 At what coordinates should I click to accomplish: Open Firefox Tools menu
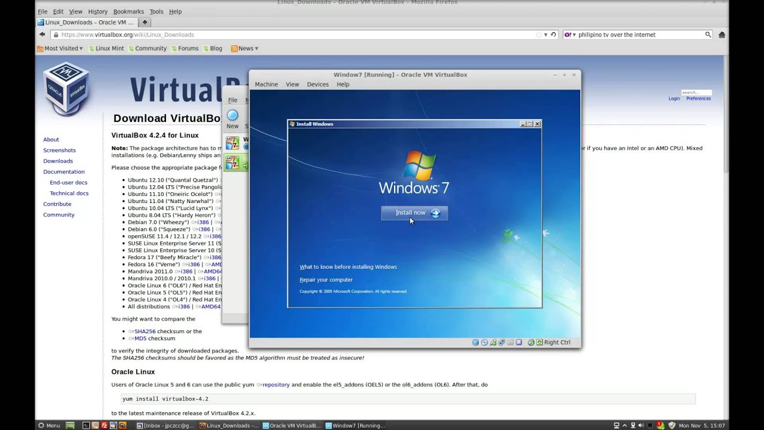click(x=156, y=11)
